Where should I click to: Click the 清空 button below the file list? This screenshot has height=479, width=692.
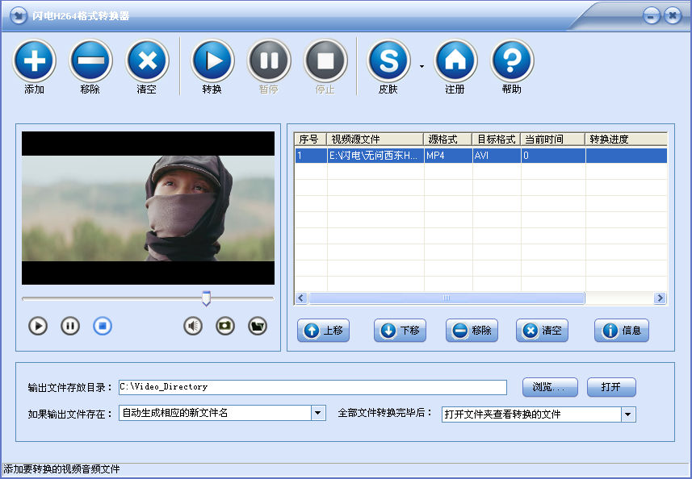click(x=542, y=331)
